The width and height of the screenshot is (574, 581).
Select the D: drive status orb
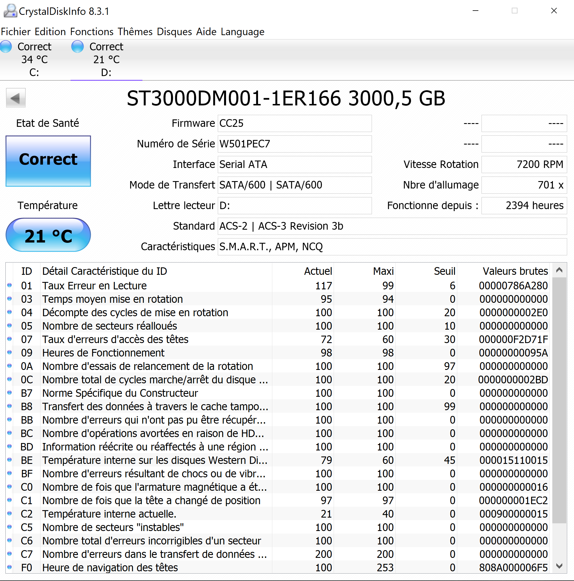tap(77, 47)
